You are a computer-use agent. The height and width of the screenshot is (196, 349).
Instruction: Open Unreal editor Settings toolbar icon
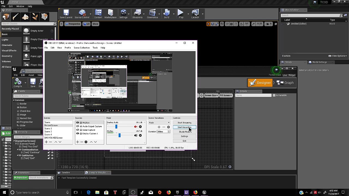(x=123, y=14)
